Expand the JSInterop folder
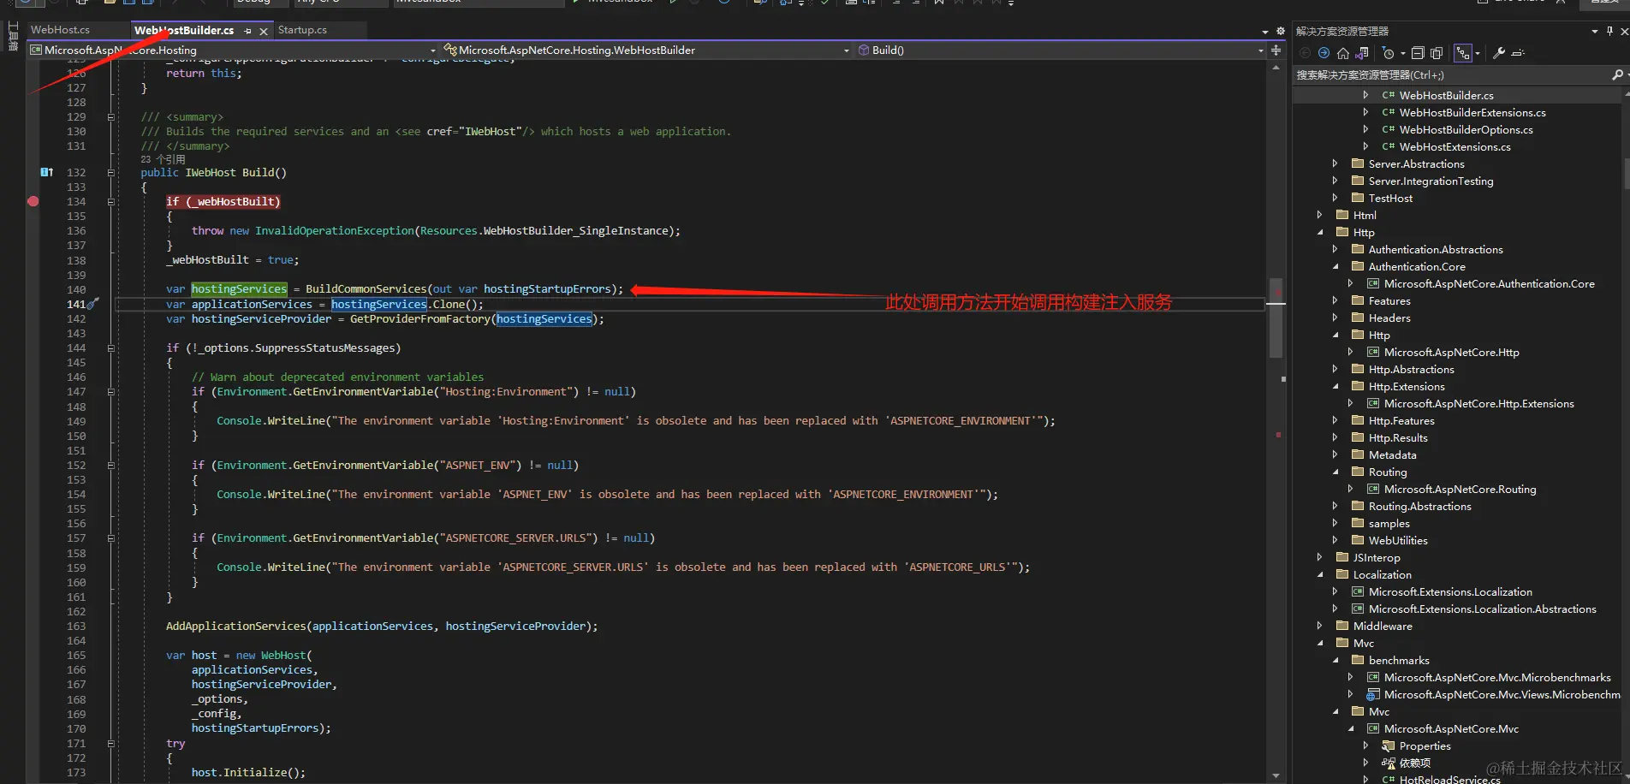The image size is (1630, 784). pyautogui.click(x=1319, y=557)
